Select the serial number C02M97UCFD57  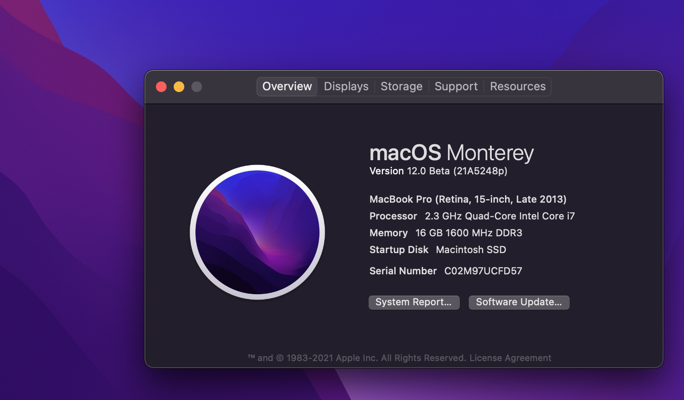click(483, 271)
